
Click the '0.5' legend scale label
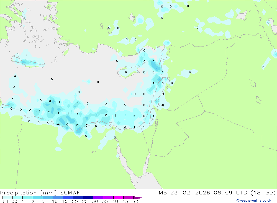click(15, 201)
